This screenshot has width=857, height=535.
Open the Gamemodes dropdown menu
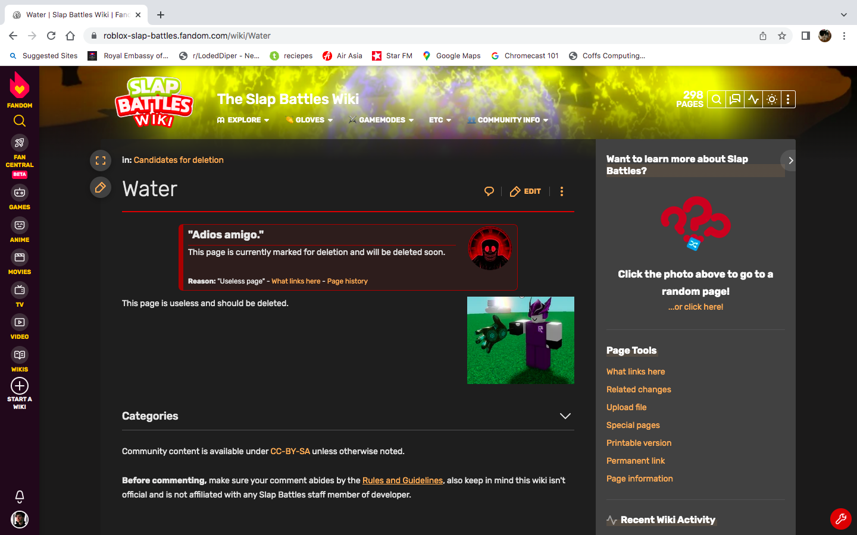381,120
